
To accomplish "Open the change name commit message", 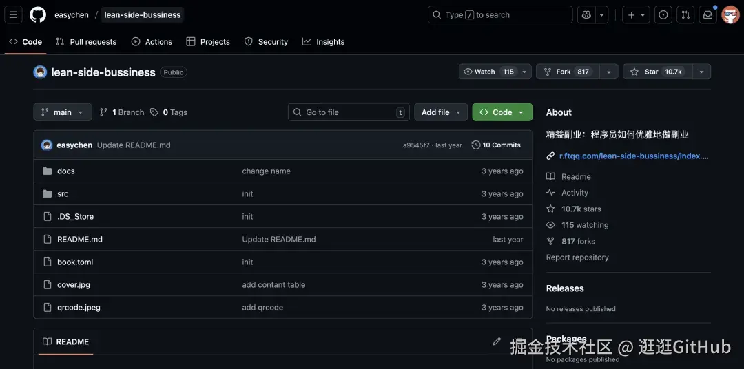I will pos(266,171).
